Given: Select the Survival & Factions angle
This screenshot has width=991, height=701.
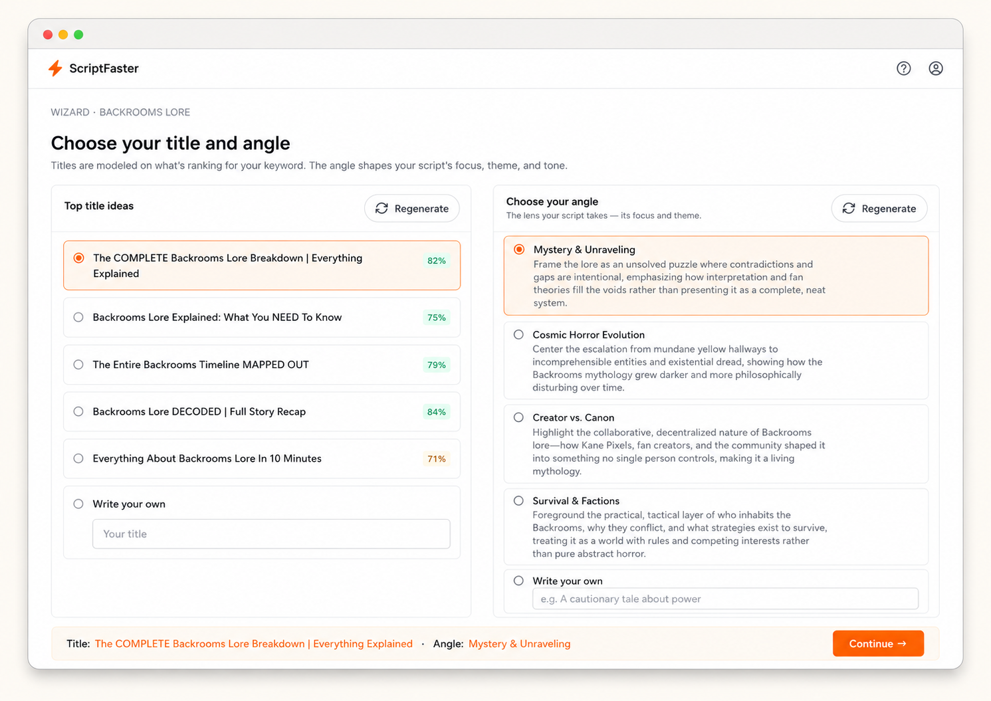Looking at the screenshot, I should (x=716, y=527).
